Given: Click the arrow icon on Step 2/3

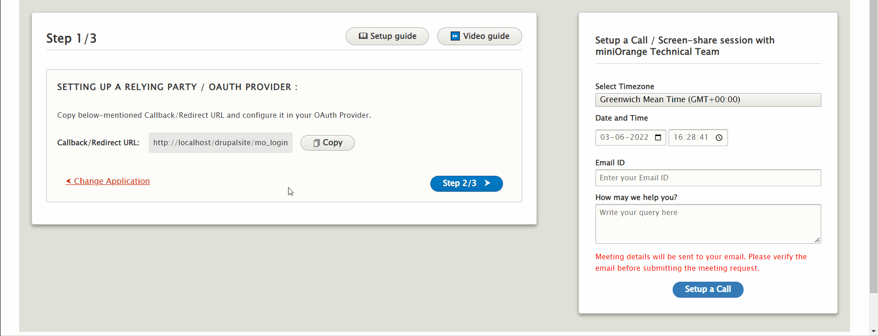Looking at the screenshot, I should pyautogui.click(x=487, y=183).
